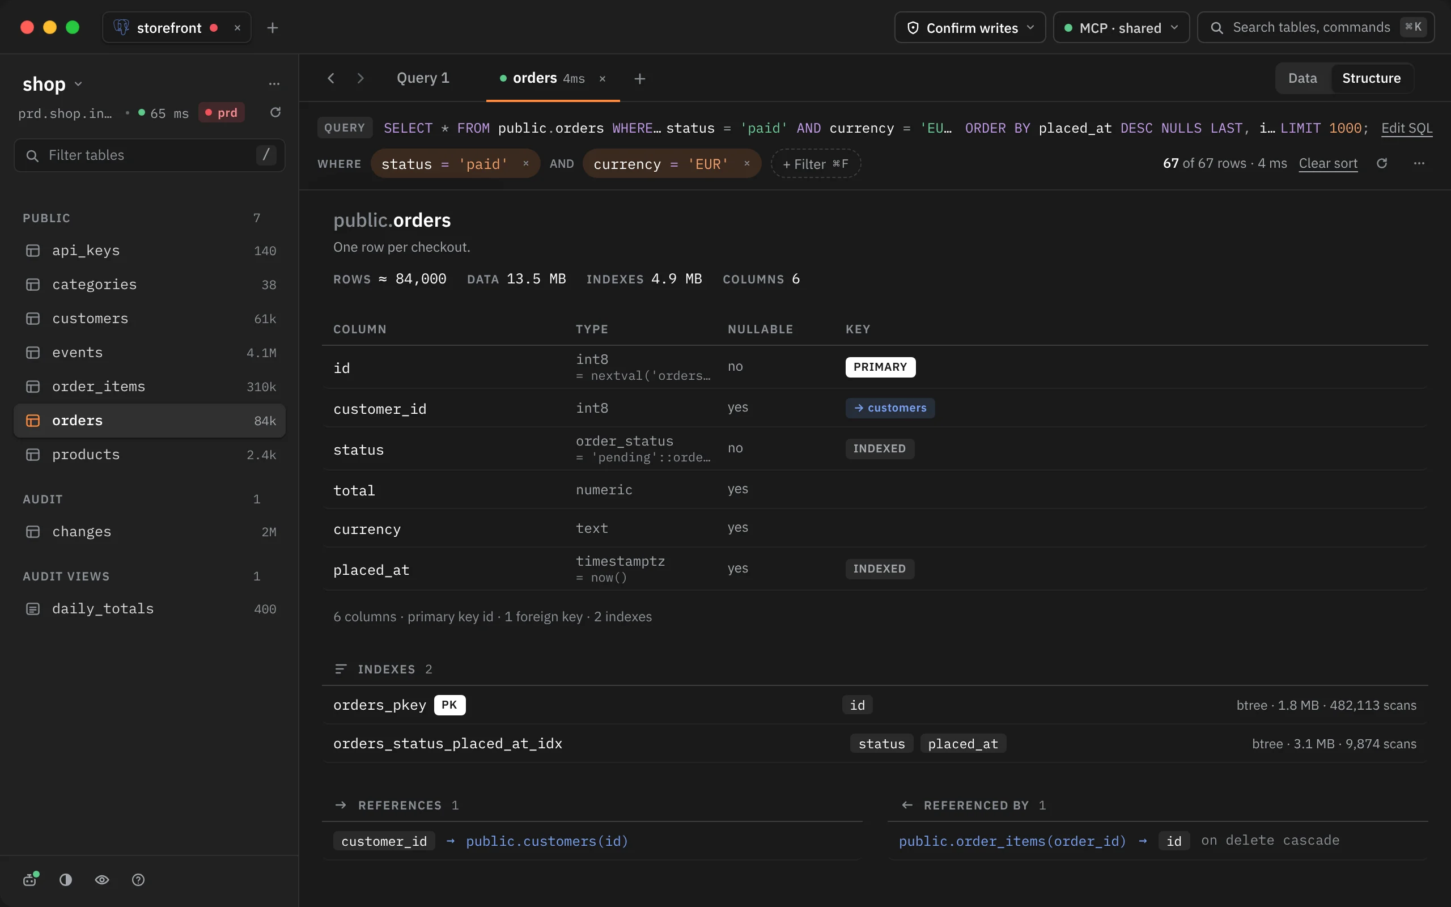The width and height of the screenshot is (1451, 907).
Task: Toggle the theme contrast icon
Action: 66,879
